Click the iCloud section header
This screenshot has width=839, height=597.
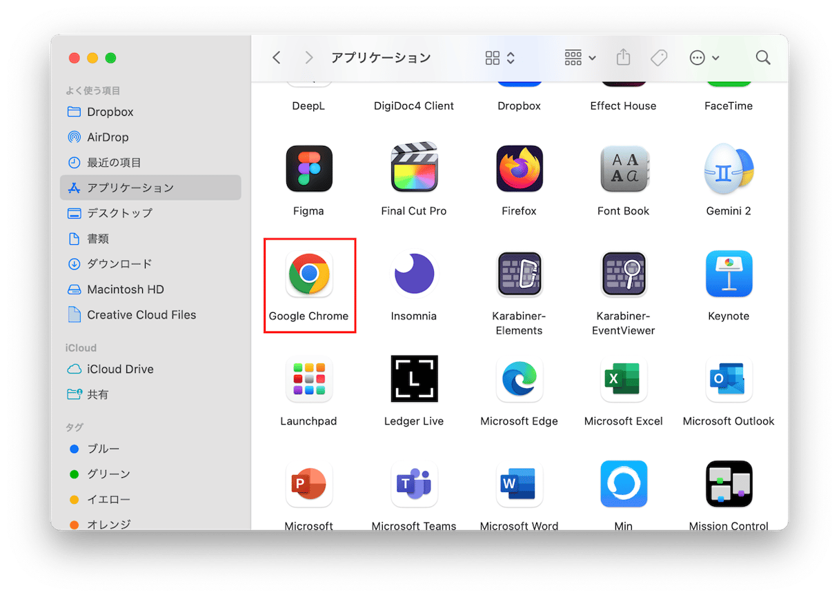tap(81, 348)
